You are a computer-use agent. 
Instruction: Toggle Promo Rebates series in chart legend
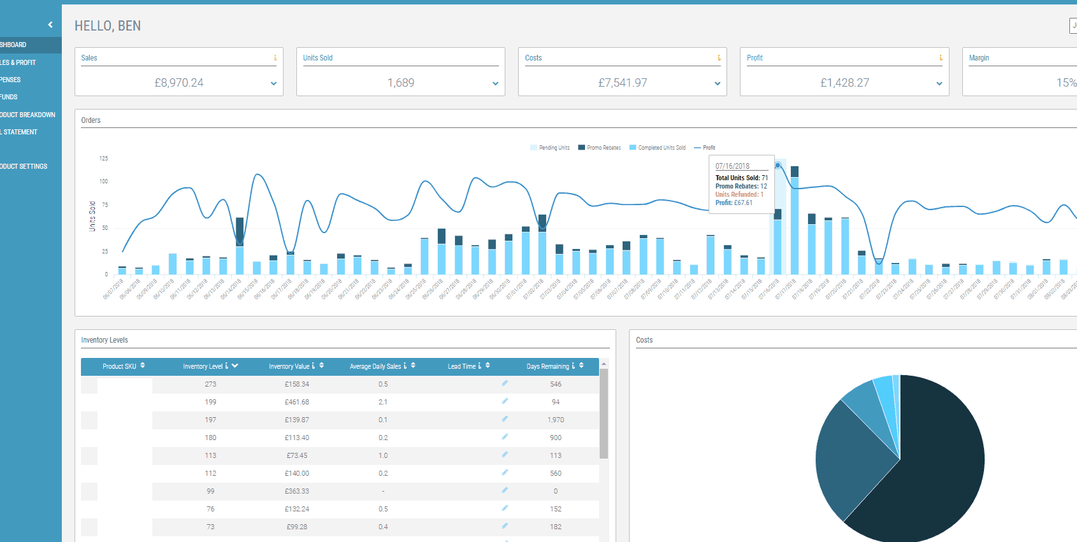tap(600, 148)
